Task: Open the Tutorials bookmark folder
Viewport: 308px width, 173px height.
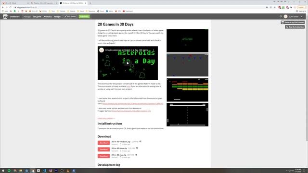Action: 61,11
